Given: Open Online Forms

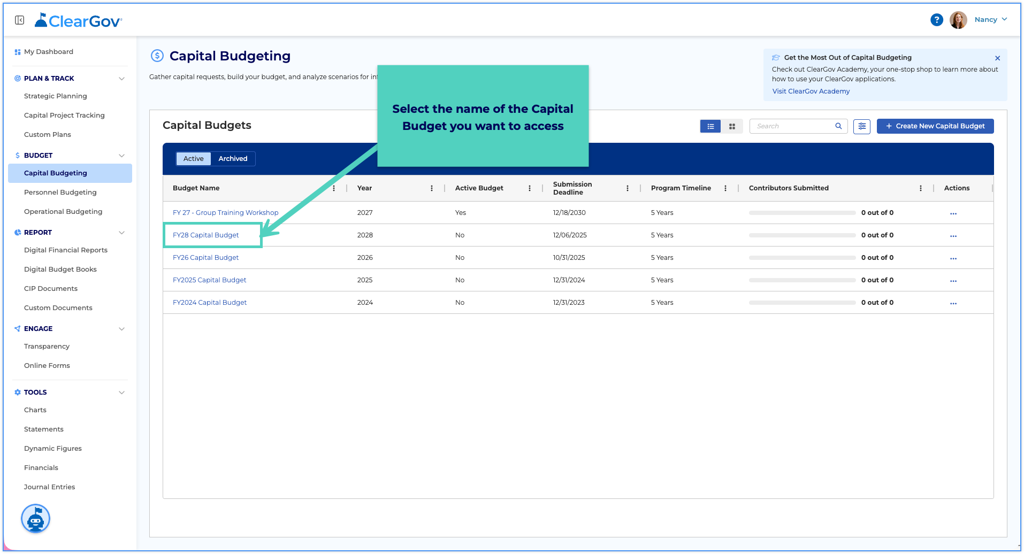Looking at the screenshot, I should [47, 366].
